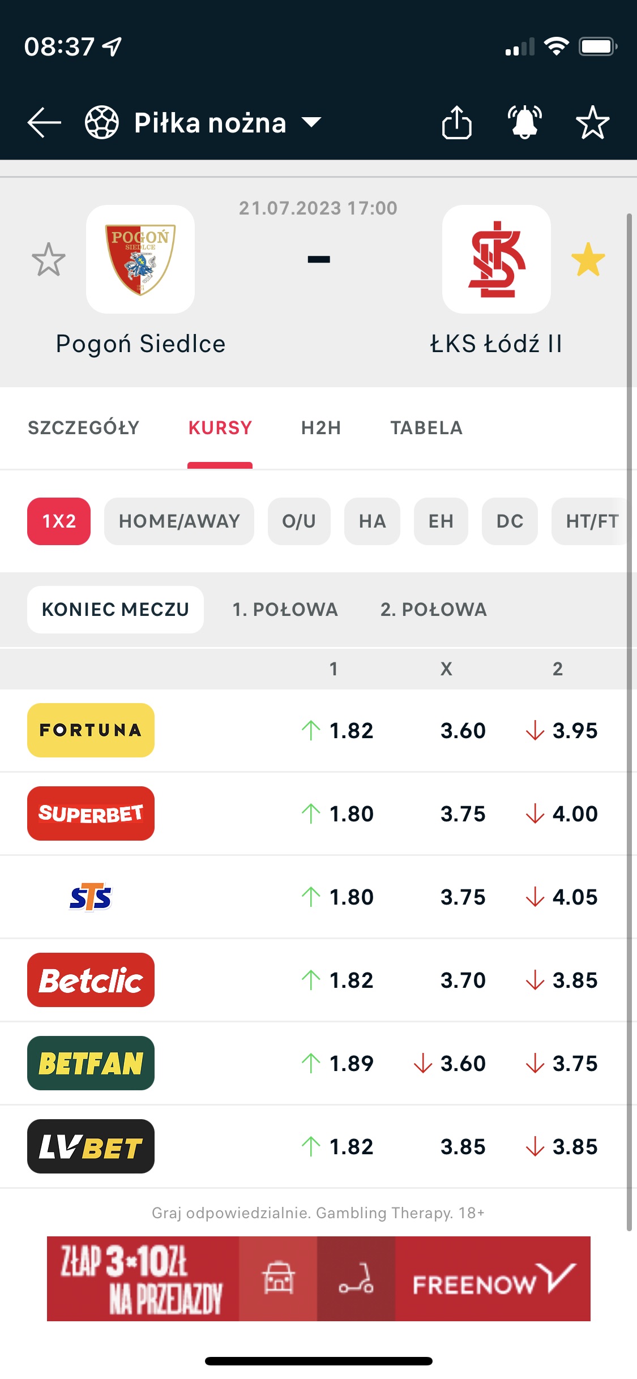Open the TABELA tab
The height and width of the screenshot is (1379, 637).
pyautogui.click(x=426, y=428)
